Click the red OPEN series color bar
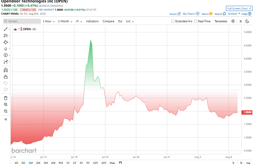This screenshot has height=164, width=276. (21, 29)
